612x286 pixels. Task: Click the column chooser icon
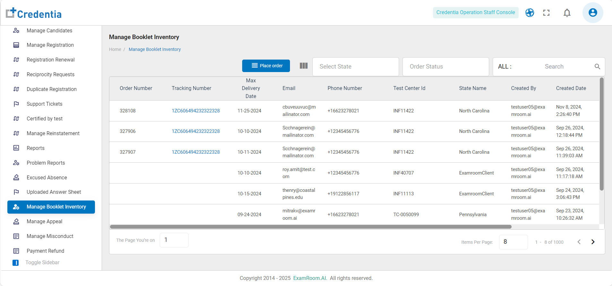(304, 66)
